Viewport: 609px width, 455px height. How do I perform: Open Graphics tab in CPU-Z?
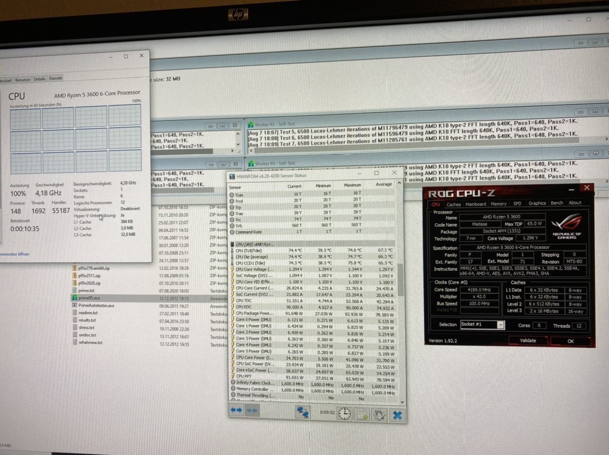(x=537, y=203)
